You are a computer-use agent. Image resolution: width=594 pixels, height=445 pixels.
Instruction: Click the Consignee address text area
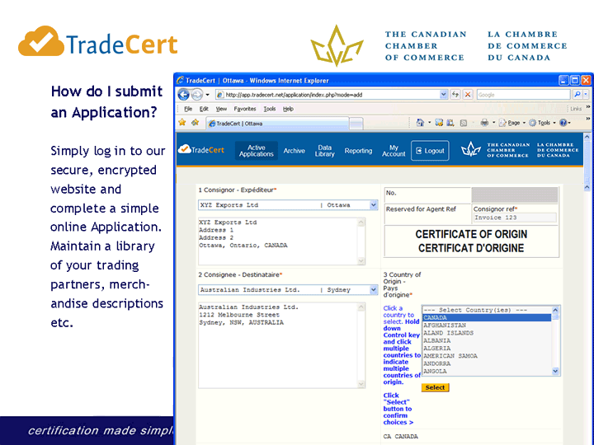281,345
